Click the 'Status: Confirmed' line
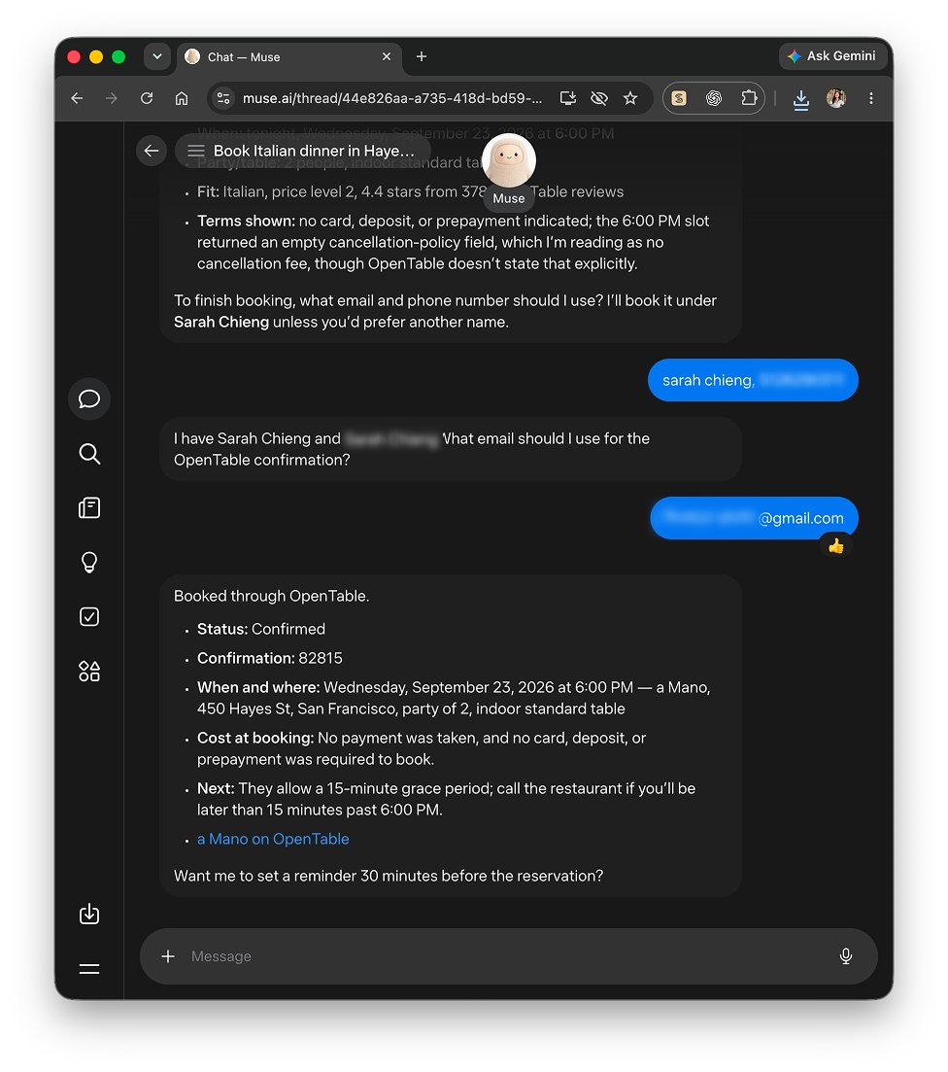This screenshot has height=1072, width=948. 261,628
